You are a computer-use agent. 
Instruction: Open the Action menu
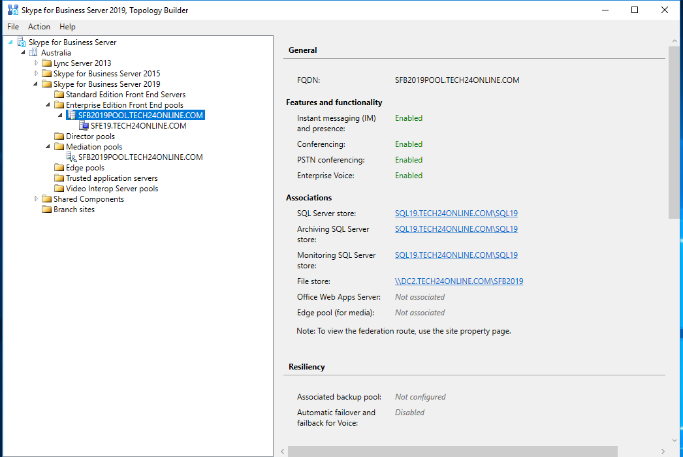[39, 26]
